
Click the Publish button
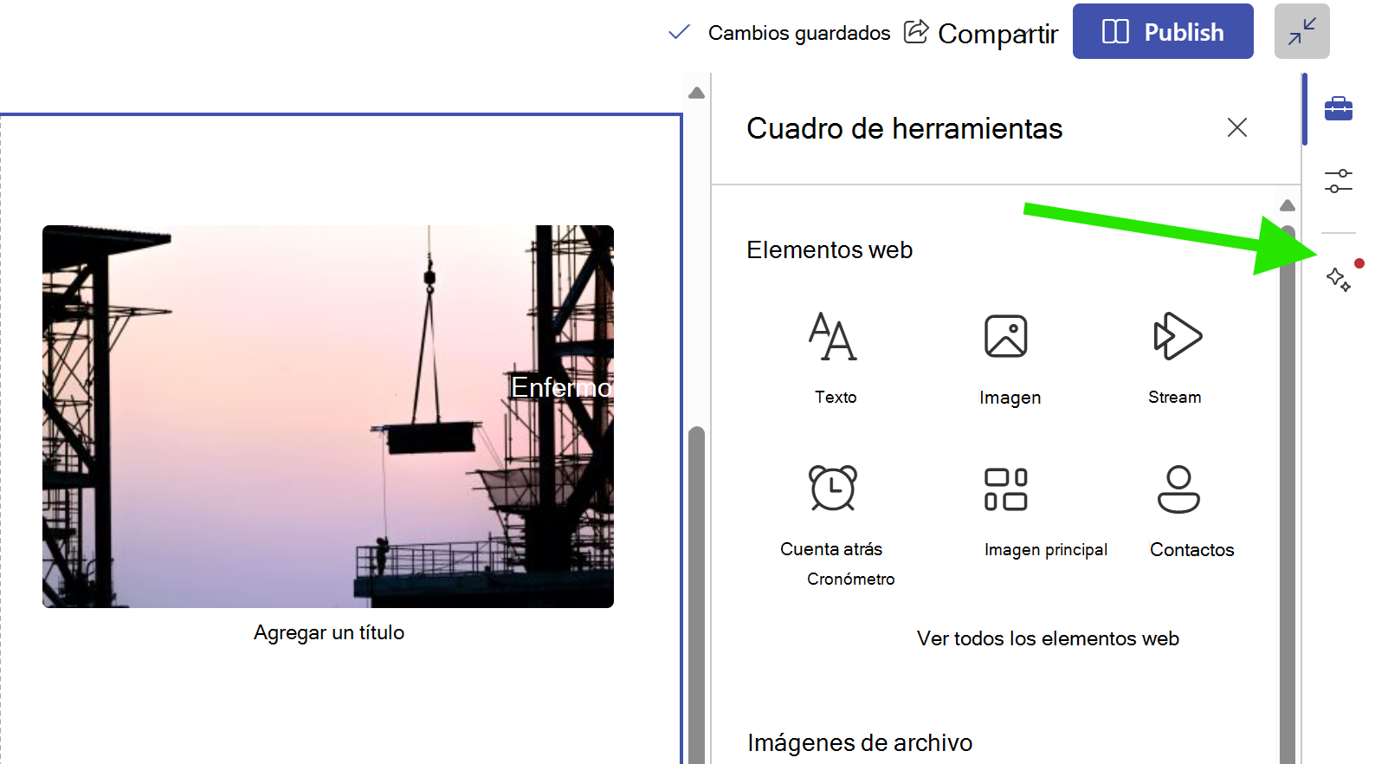tap(1162, 32)
